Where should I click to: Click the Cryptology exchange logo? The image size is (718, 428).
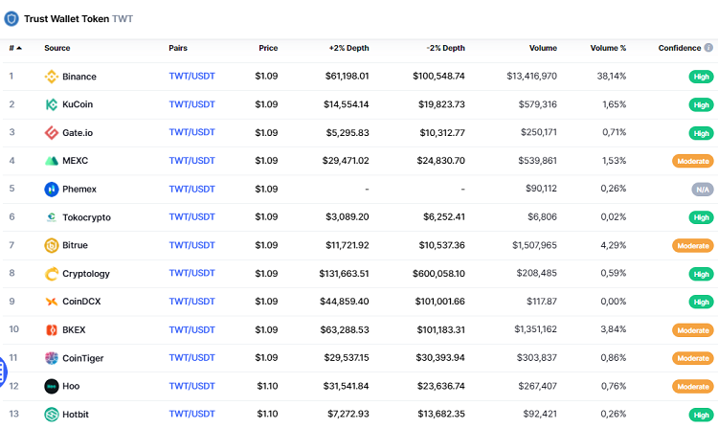(x=52, y=274)
